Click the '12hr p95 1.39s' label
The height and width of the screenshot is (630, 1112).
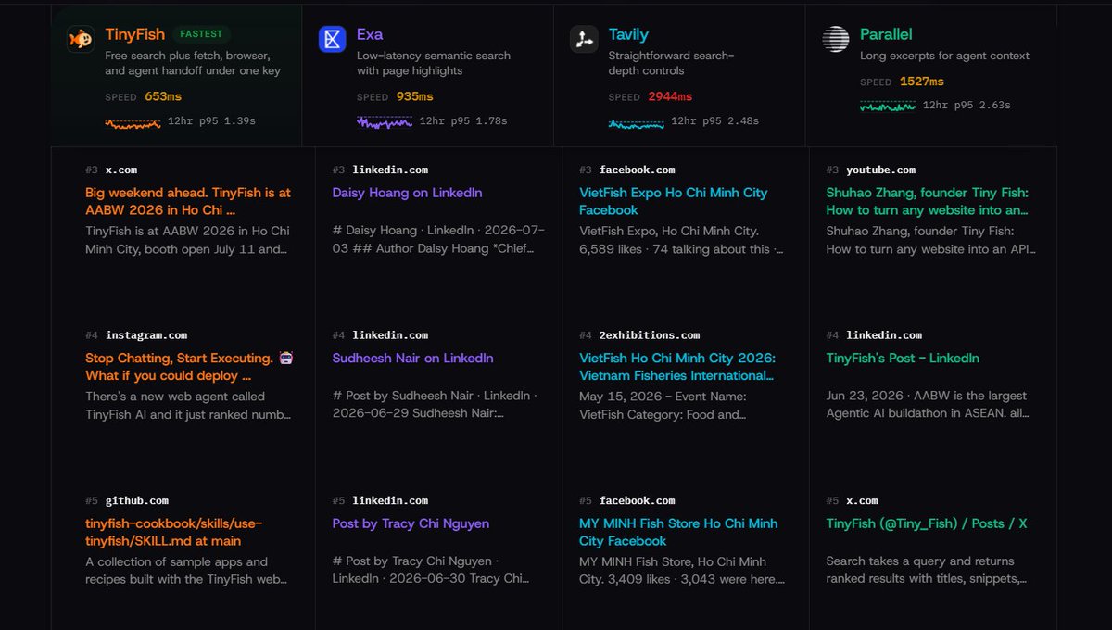coord(211,121)
